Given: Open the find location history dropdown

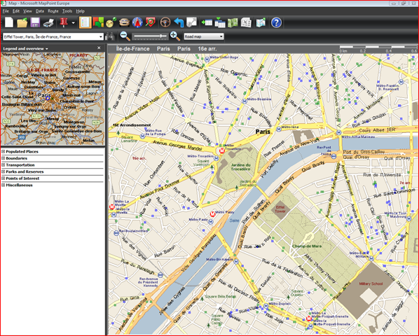Looking at the screenshot, I should coord(101,37).
